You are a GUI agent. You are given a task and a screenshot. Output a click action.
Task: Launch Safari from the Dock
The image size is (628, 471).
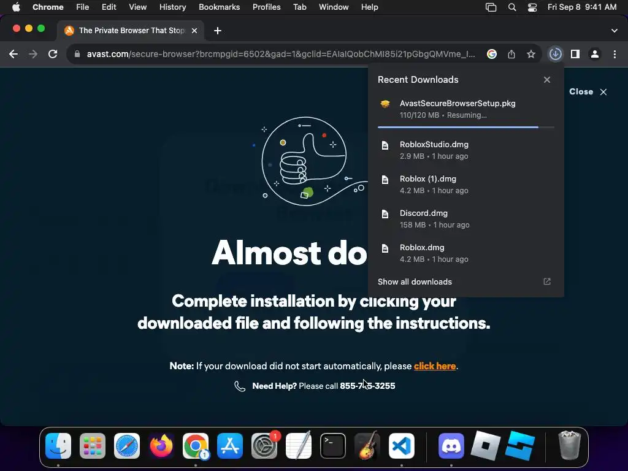pyautogui.click(x=127, y=446)
